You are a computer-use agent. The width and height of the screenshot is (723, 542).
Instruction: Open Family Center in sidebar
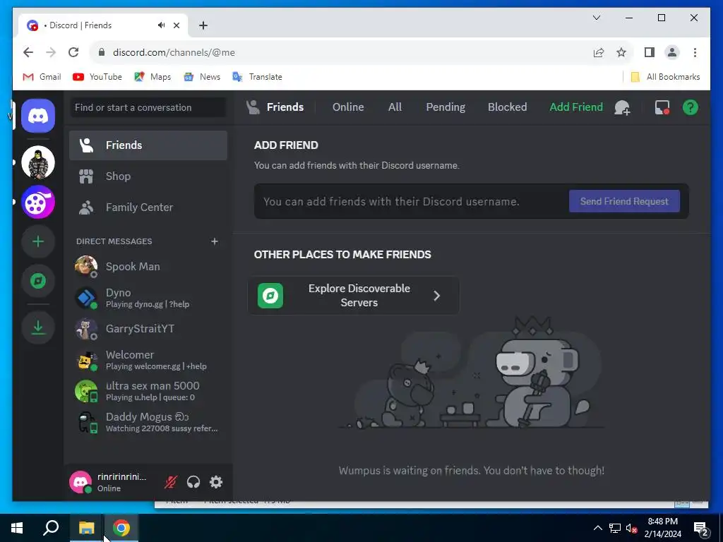[x=148, y=207]
